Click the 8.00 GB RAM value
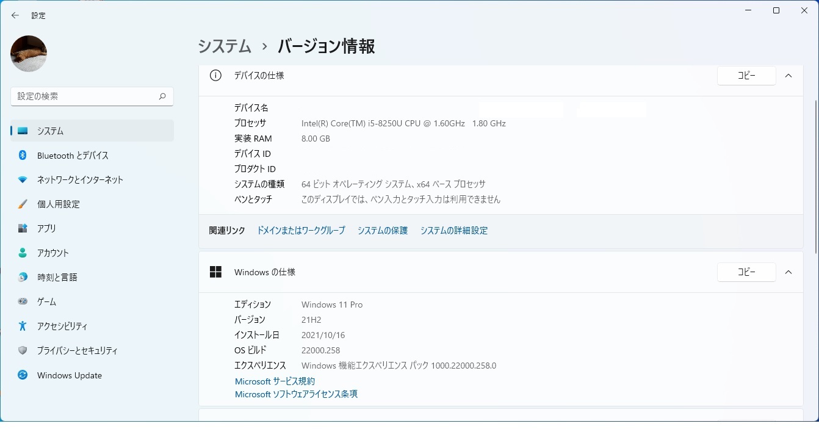 pyautogui.click(x=316, y=139)
